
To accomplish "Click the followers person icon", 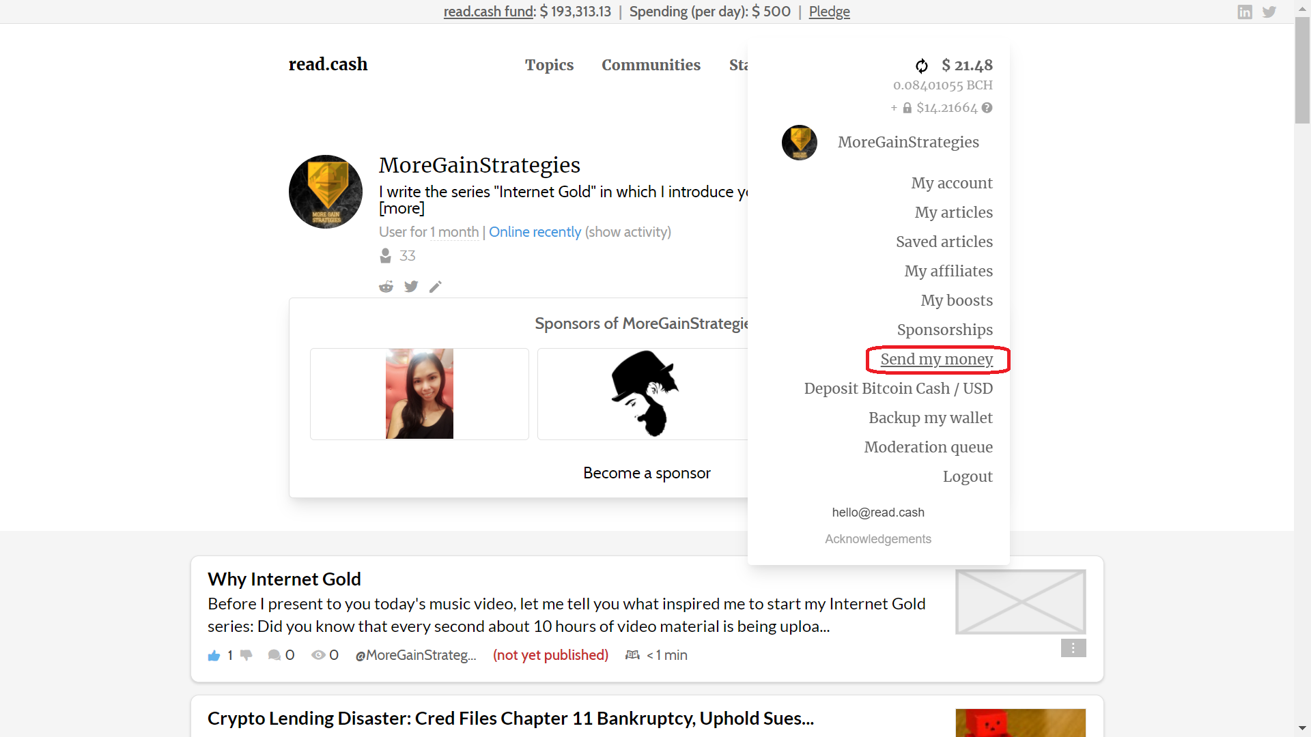I will [x=386, y=256].
